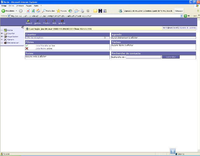
Task: Click the Mail envelope toolbar icon
Action: coord(76,11)
